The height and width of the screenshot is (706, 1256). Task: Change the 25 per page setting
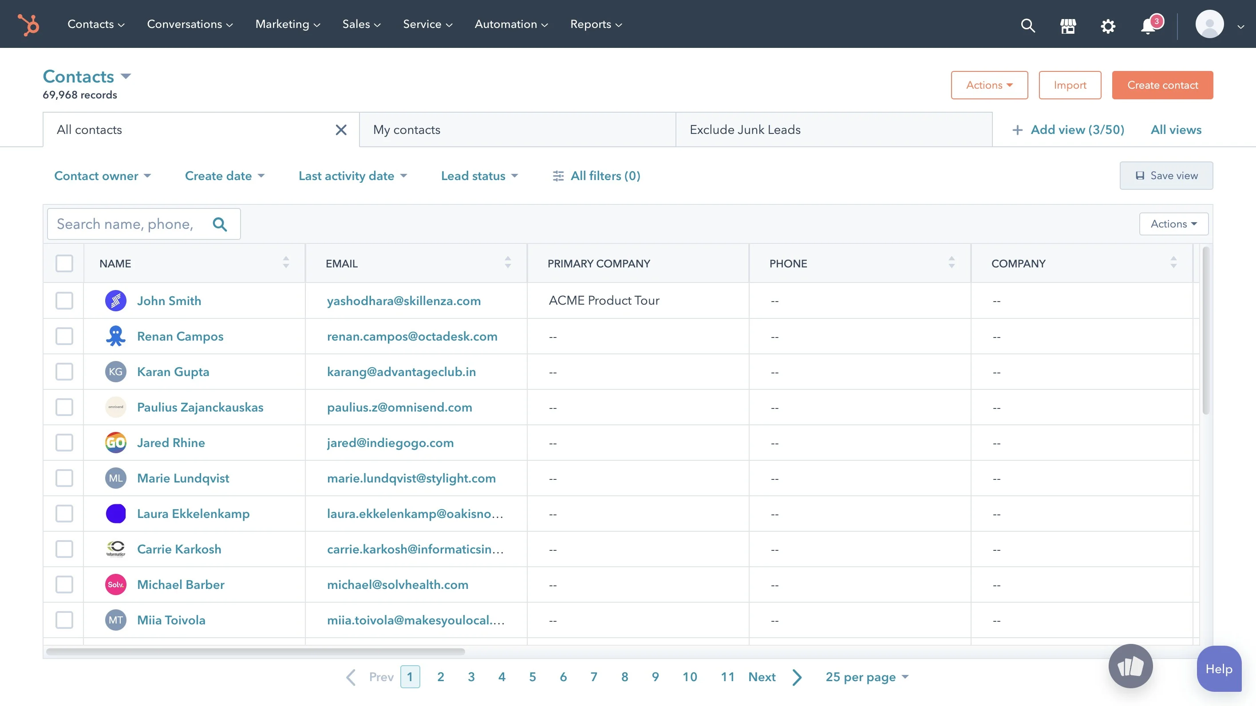867,677
